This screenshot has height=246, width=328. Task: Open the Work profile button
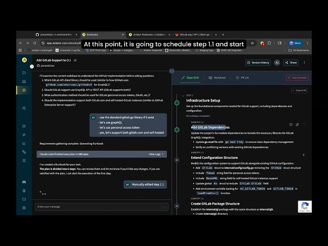295,43
